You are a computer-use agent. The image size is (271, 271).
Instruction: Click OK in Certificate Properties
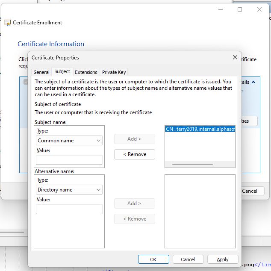click(153, 259)
